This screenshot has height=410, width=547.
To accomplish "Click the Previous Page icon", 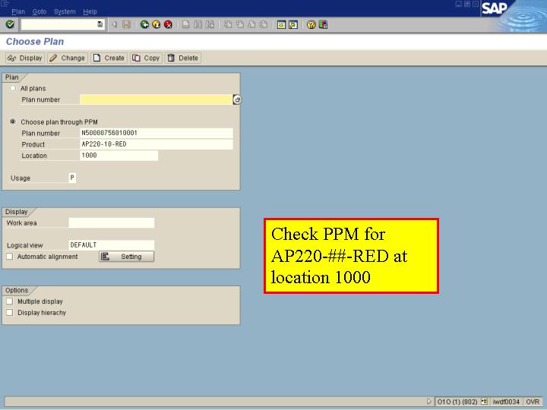I will click(240, 24).
